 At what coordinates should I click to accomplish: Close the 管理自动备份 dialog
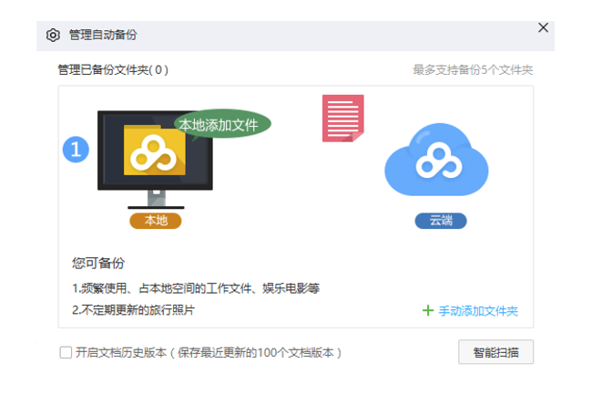coord(543,27)
